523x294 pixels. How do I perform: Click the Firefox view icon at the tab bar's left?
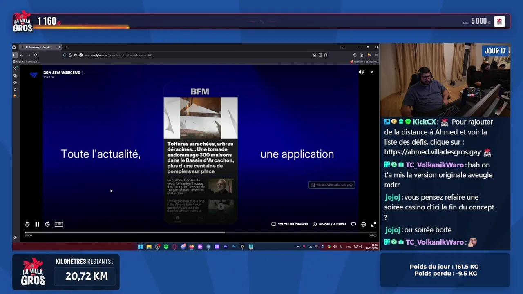point(14,47)
